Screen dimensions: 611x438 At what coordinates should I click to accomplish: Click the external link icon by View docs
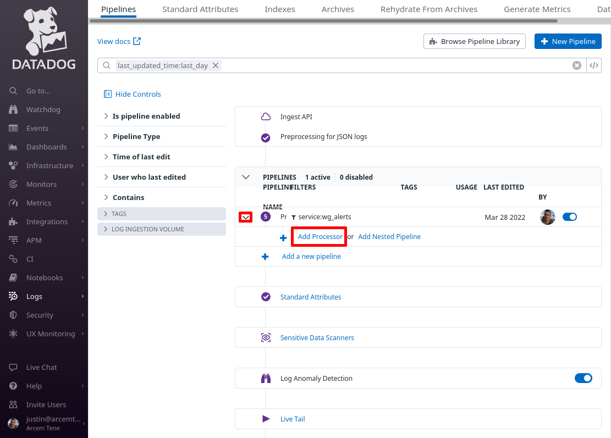[137, 41]
